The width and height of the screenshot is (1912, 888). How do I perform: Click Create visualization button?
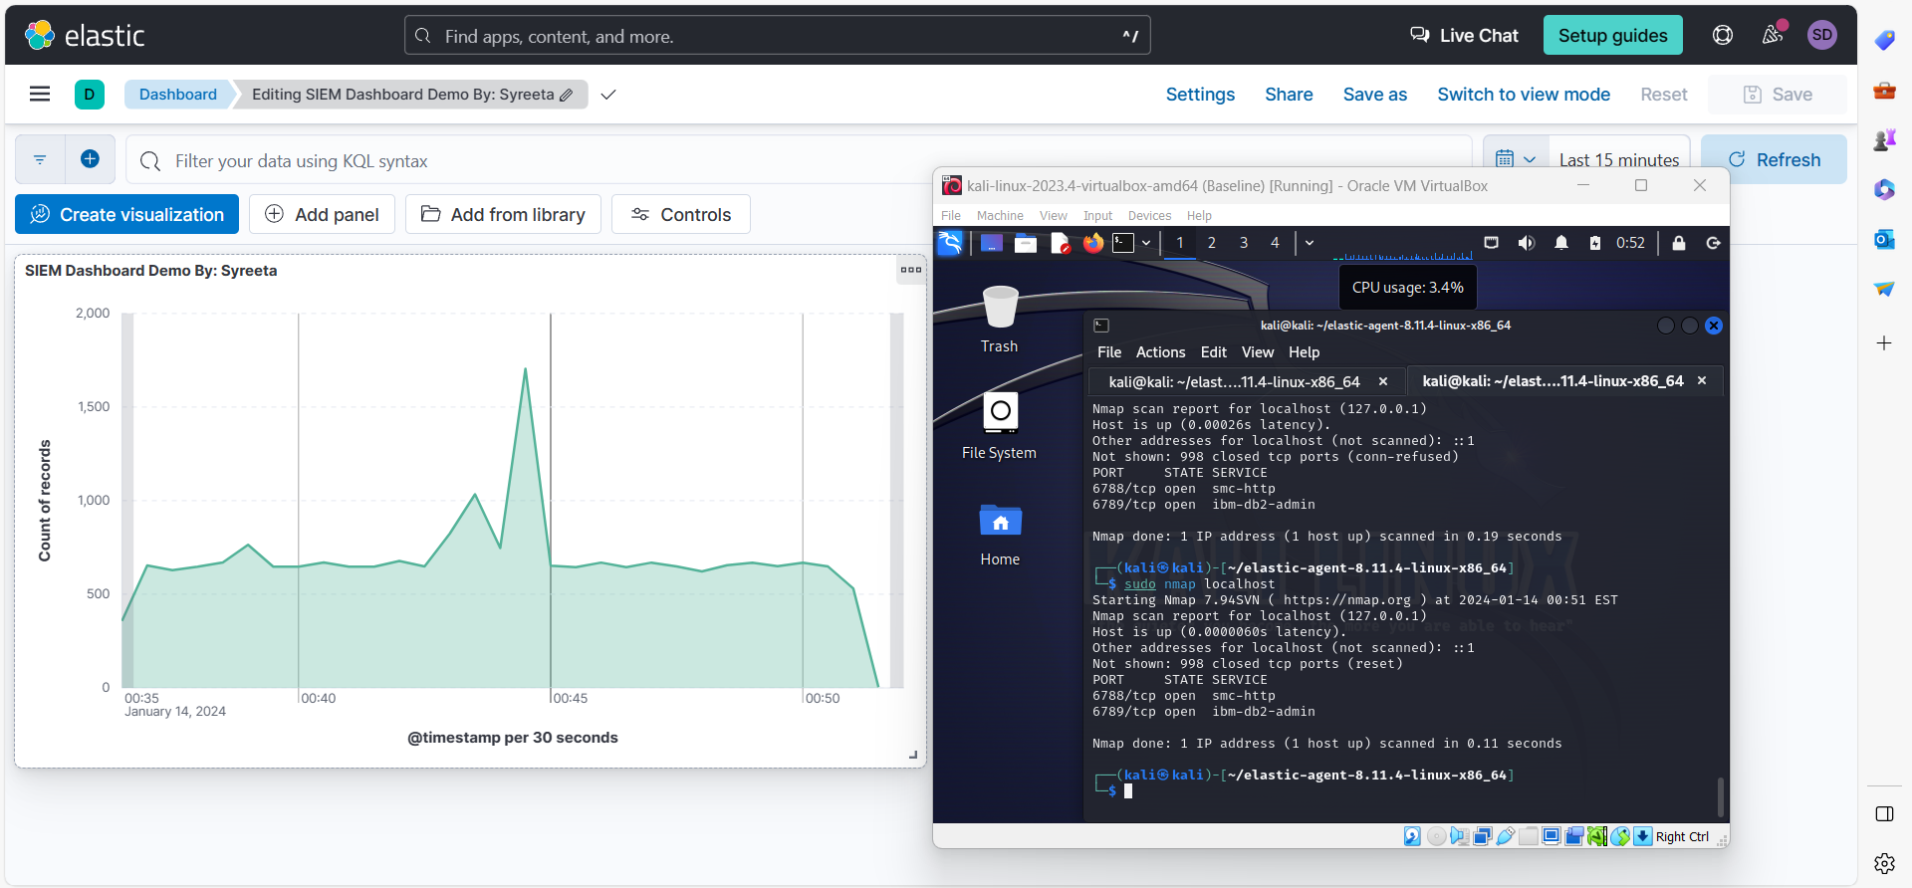(x=126, y=214)
